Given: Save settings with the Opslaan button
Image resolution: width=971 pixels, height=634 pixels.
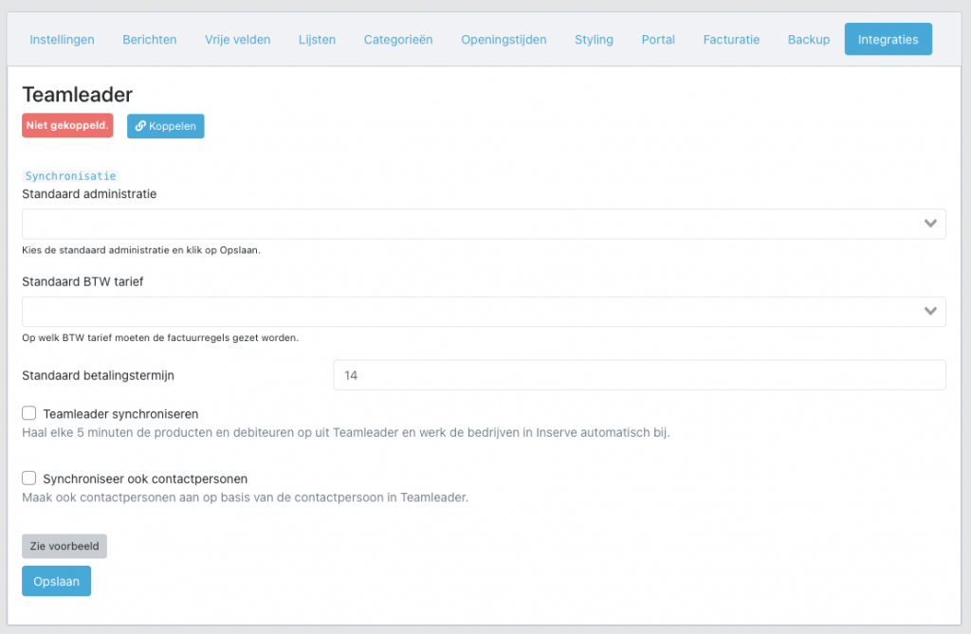Looking at the screenshot, I should click(56, 581).
